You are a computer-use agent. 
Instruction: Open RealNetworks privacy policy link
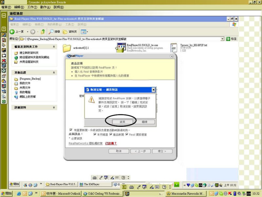(85, 143)
